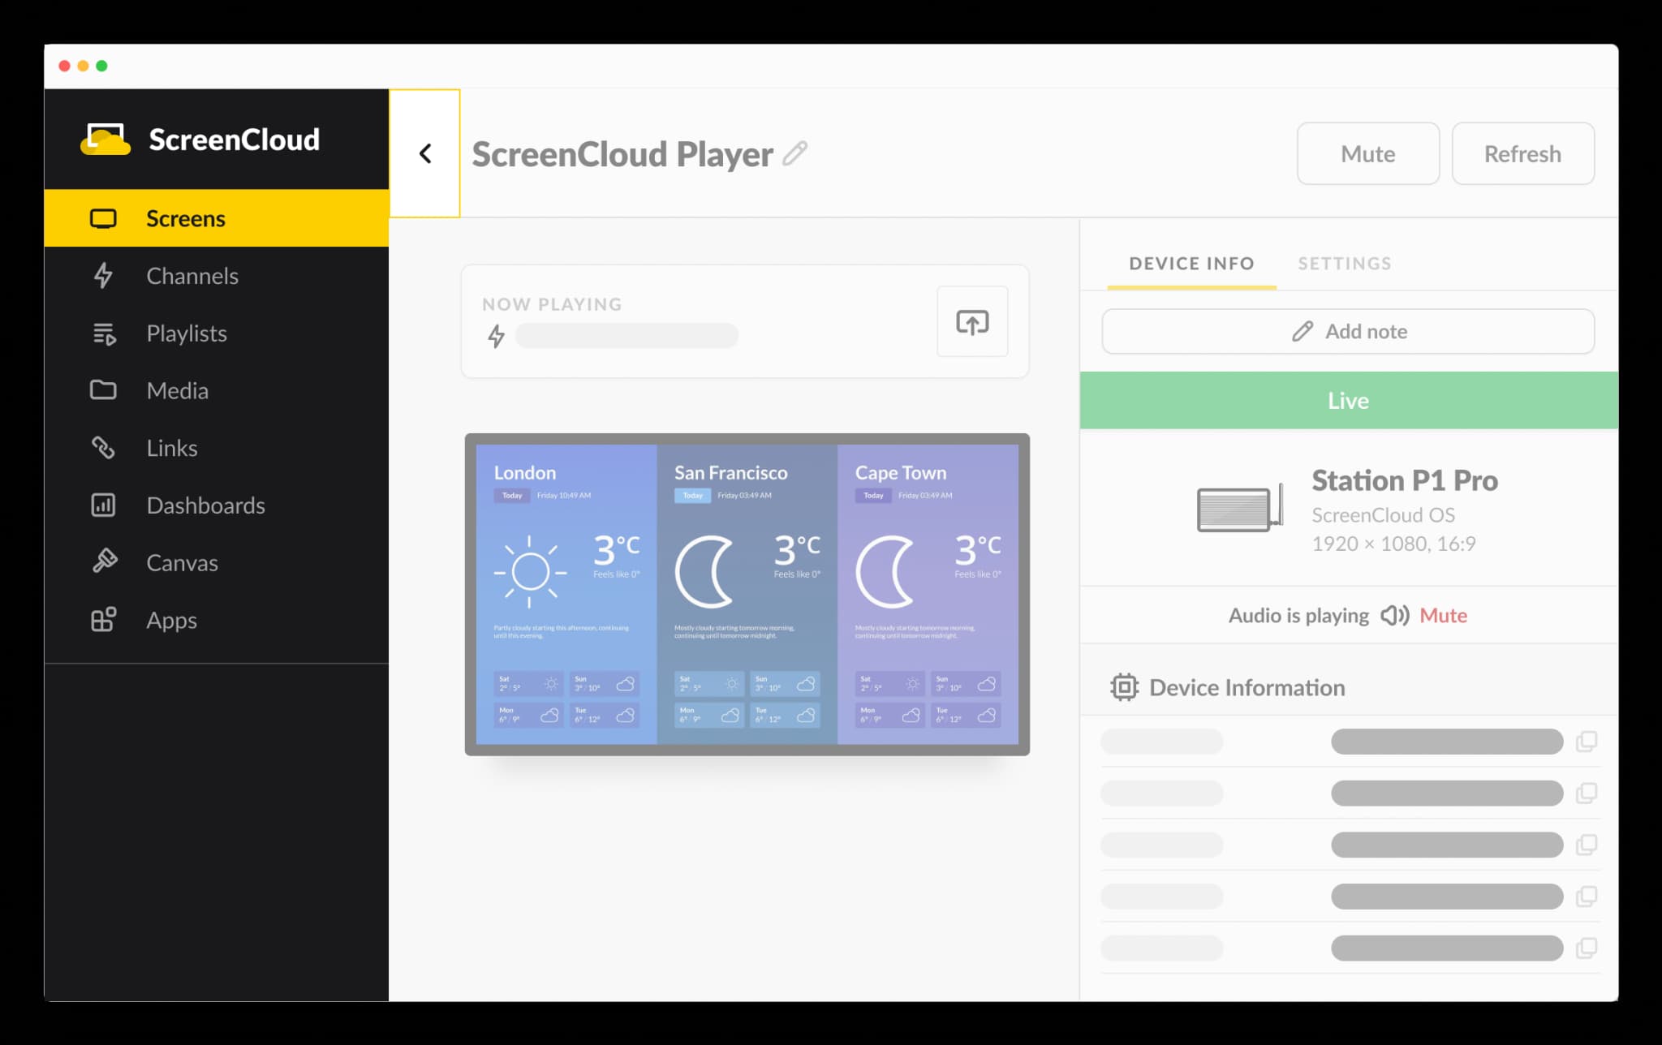Switch to the Settings tab

point(1346,262)
